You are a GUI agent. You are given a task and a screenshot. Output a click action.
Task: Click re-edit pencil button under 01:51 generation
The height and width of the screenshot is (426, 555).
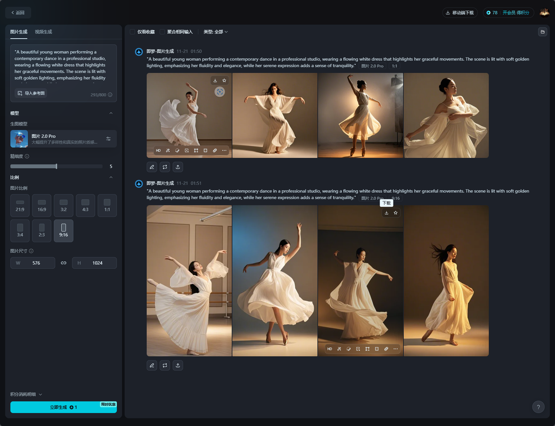click(x=152, y=365)
